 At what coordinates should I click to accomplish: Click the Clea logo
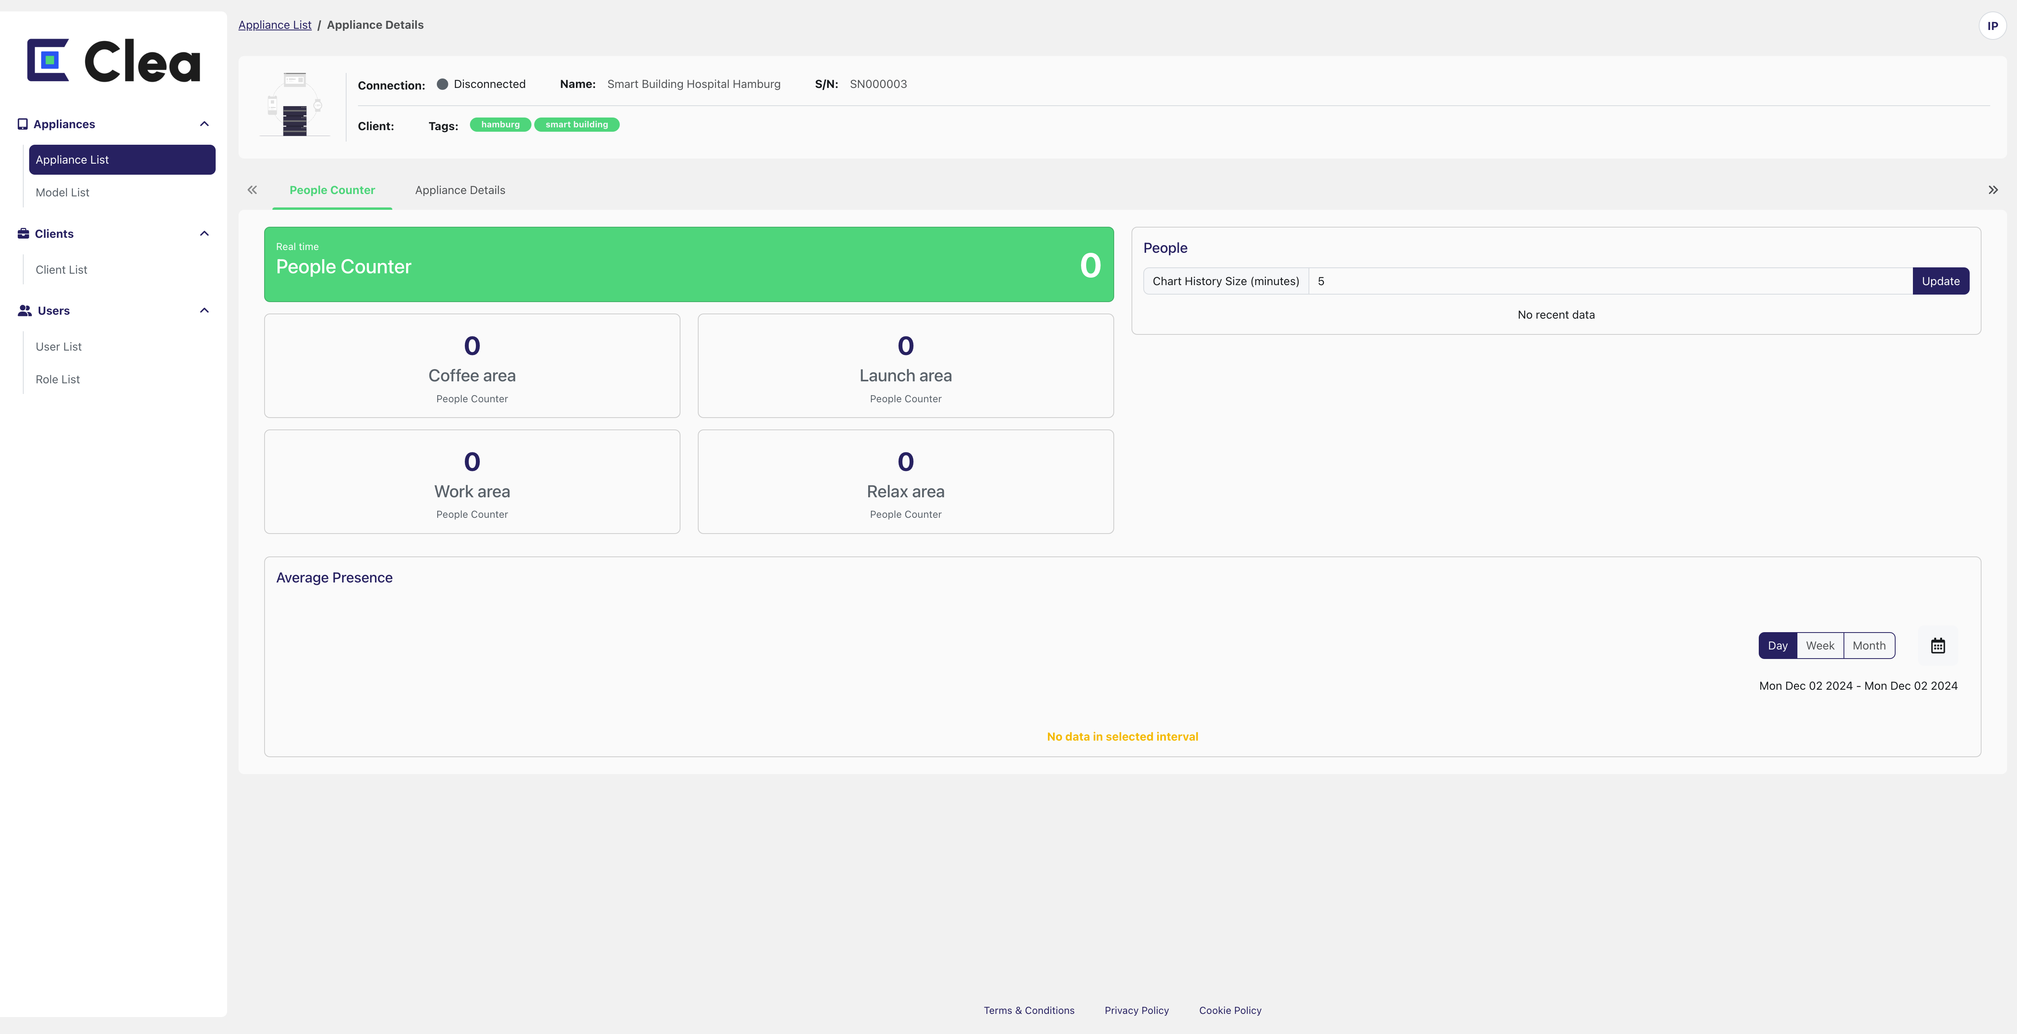click(x=114, y=60)
